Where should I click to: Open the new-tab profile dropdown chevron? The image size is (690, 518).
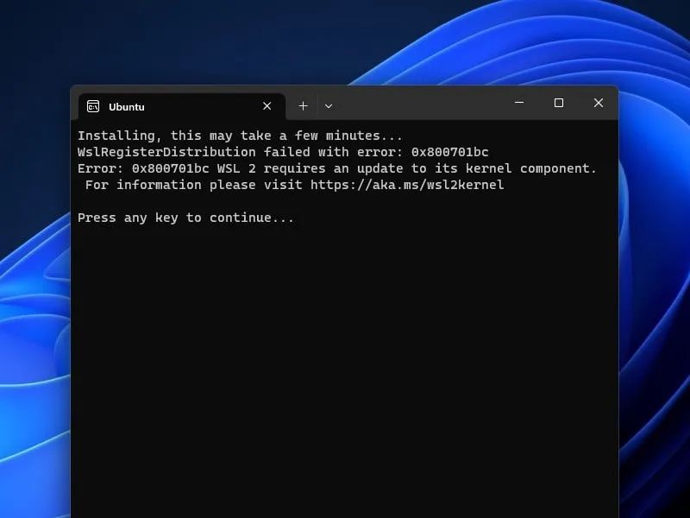[329, 105]
